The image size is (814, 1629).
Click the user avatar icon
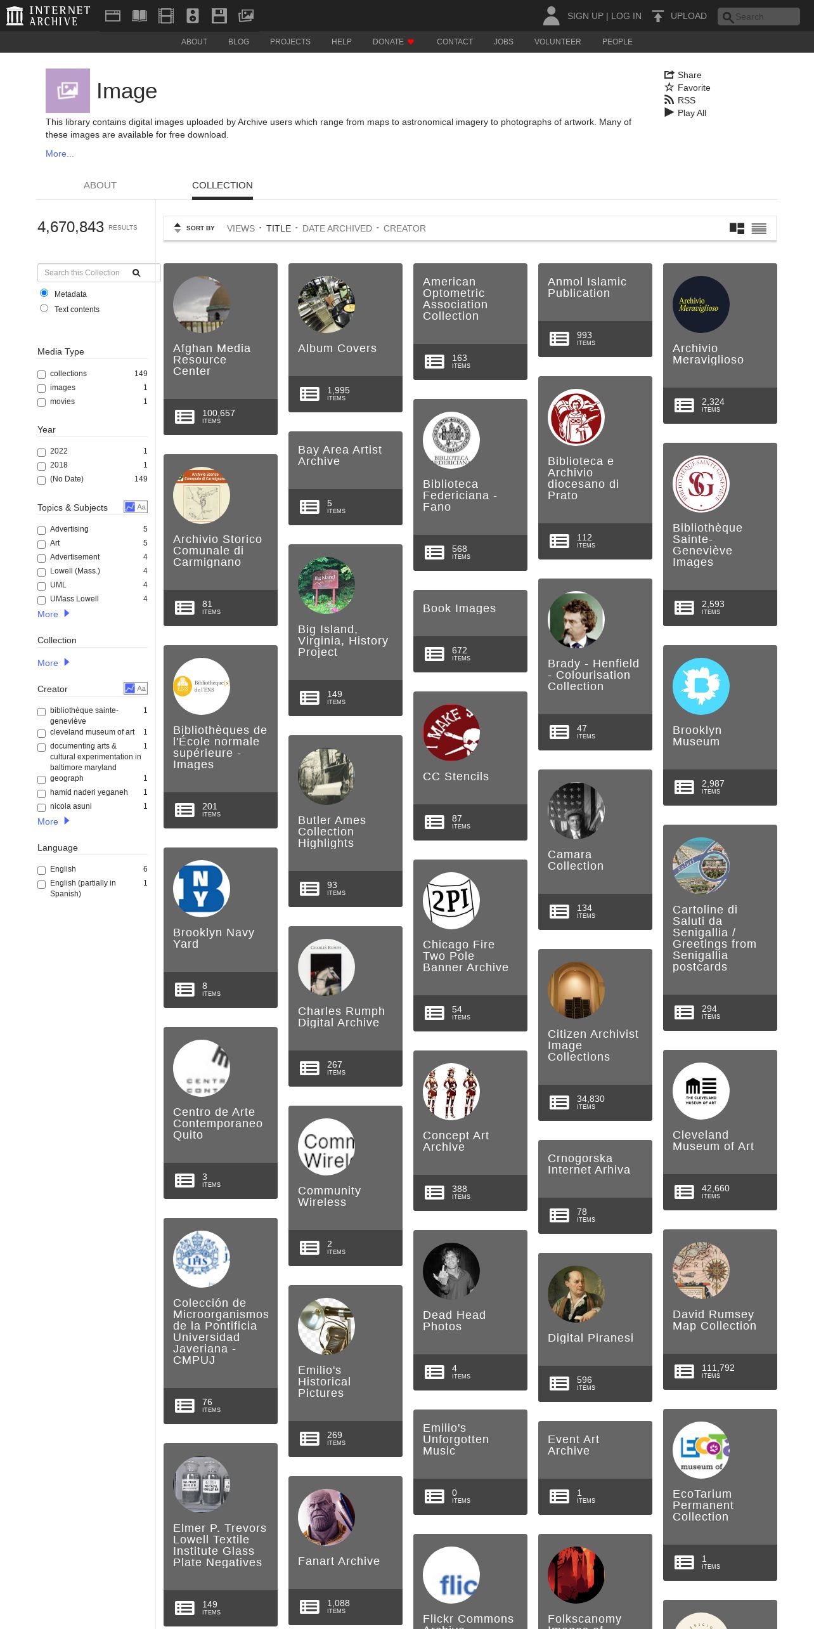pos(552,16)
